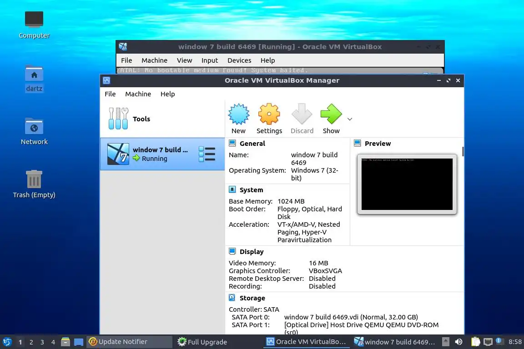
Task: Click the '1024 MB' base memory value
Action: tap(291, 201)
